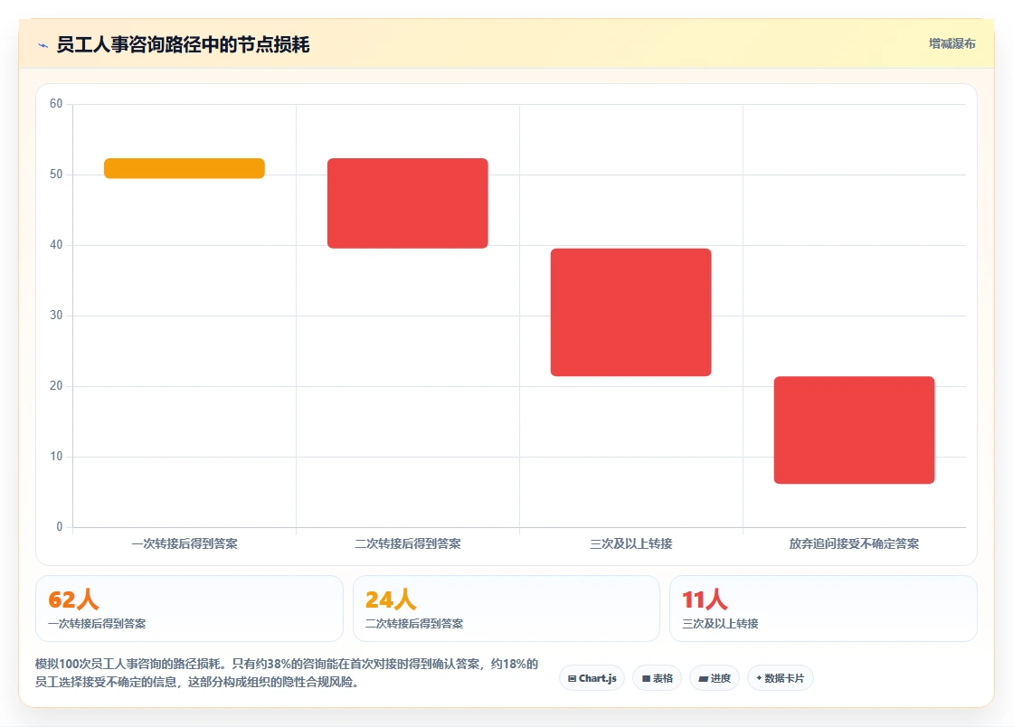The image size is (1013, 727).
Task: Click the 进度 tag chip
Action: (x=715, y=678)
